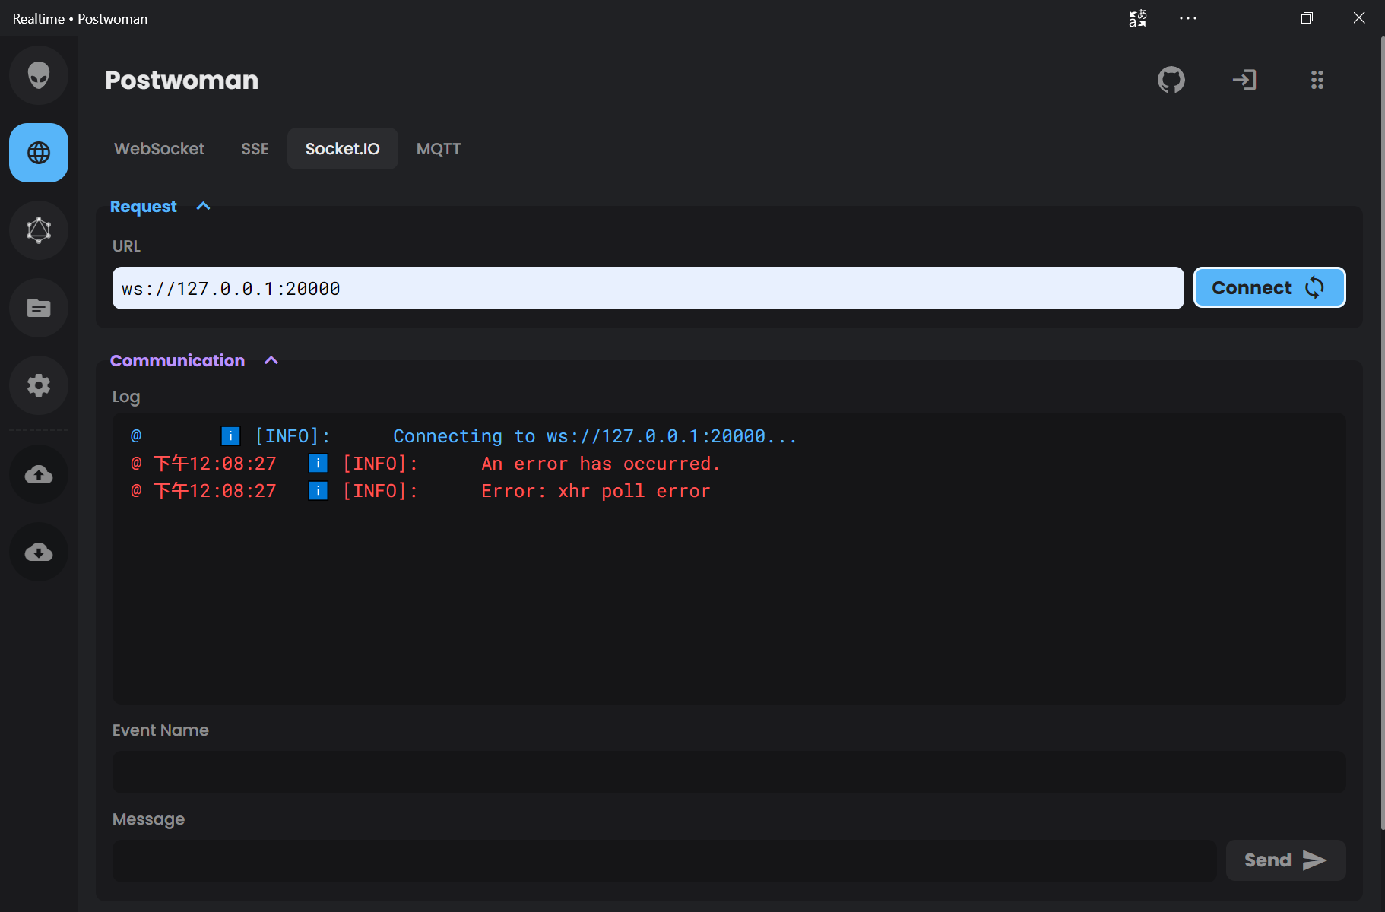Switch to the MQTT tab

[x=439, y=149]
